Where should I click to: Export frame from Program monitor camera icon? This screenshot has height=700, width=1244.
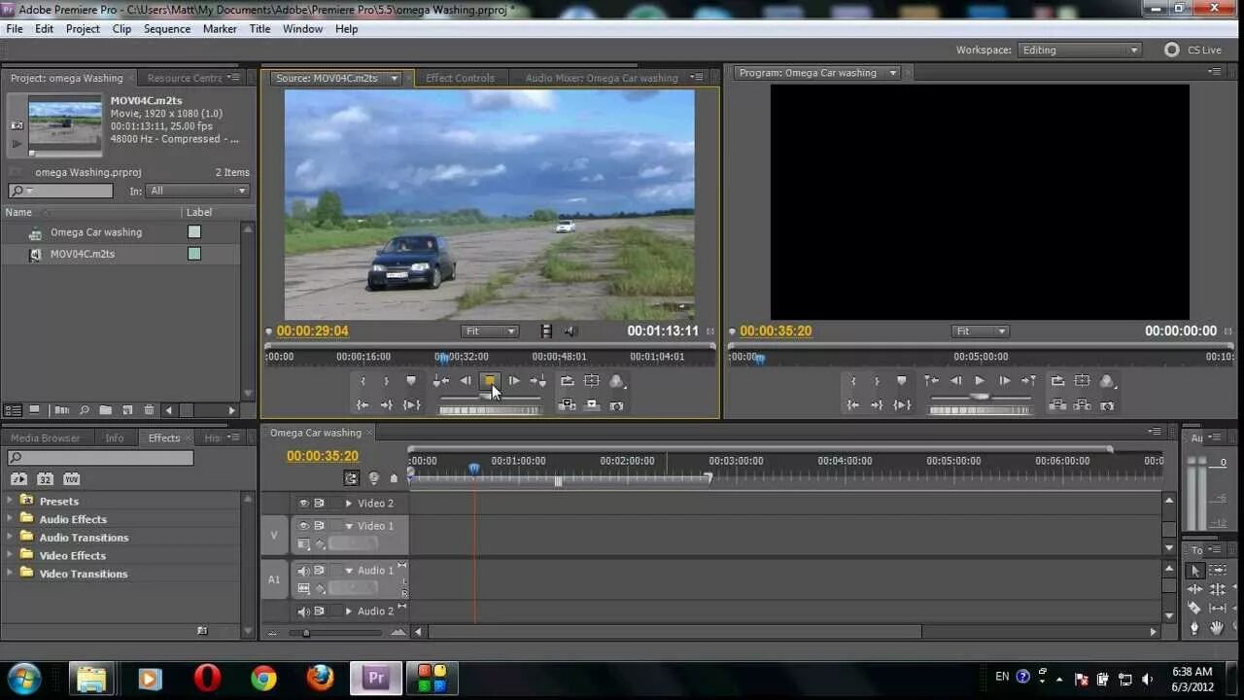[x=1106, y=404]
